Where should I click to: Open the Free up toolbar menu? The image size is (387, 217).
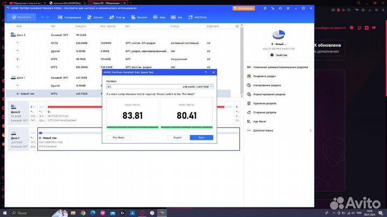click(x=117, y=17)
